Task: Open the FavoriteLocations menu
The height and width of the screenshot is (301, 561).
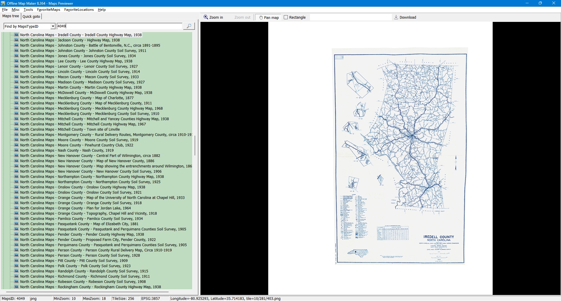Action: [79, 10]
